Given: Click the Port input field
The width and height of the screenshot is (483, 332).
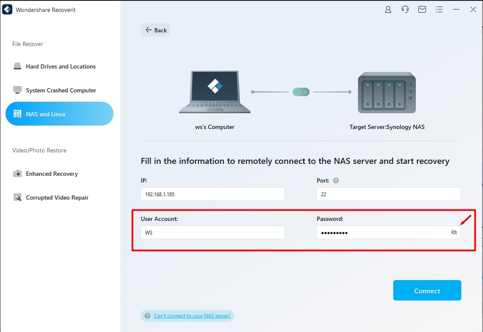Looking at the screenshot, I should (x=389, y=194).
